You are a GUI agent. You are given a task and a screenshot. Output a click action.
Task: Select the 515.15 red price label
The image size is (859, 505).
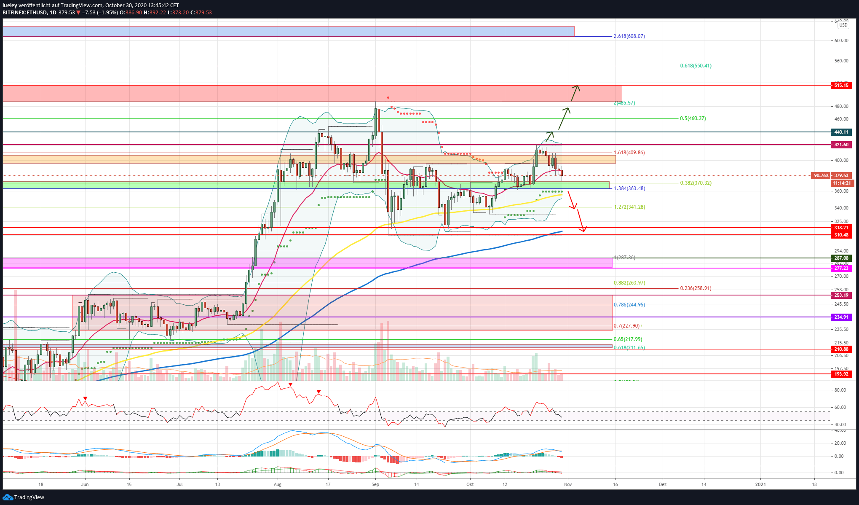tap(841, 85)
